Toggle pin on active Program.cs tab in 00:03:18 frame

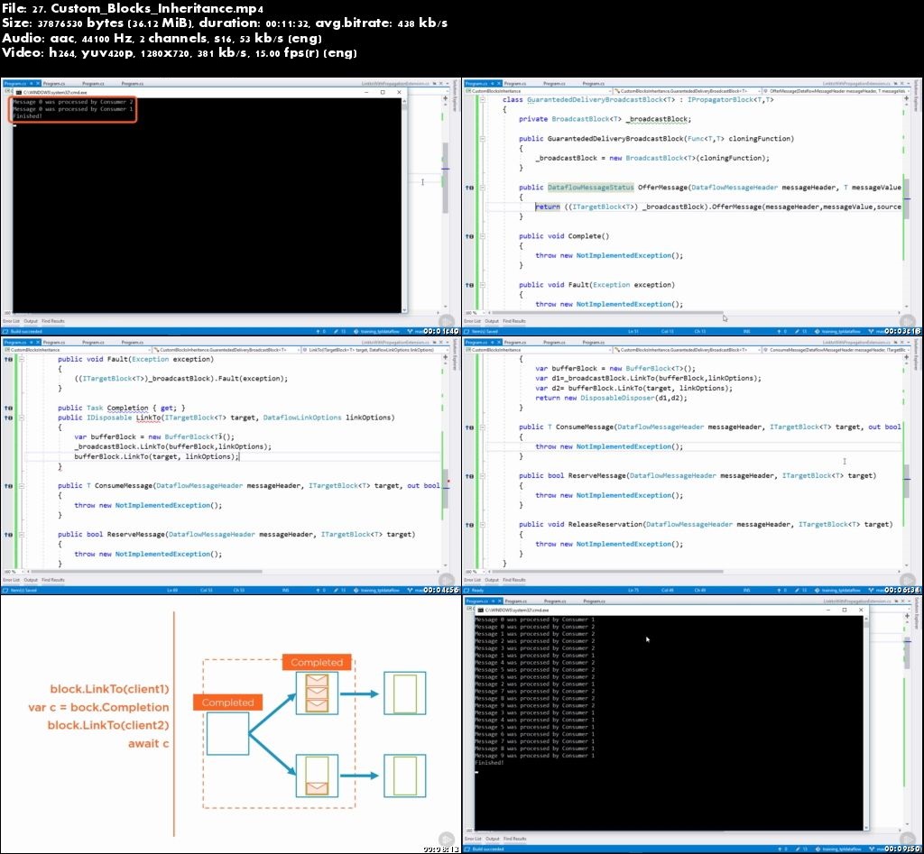pos(493,84)
